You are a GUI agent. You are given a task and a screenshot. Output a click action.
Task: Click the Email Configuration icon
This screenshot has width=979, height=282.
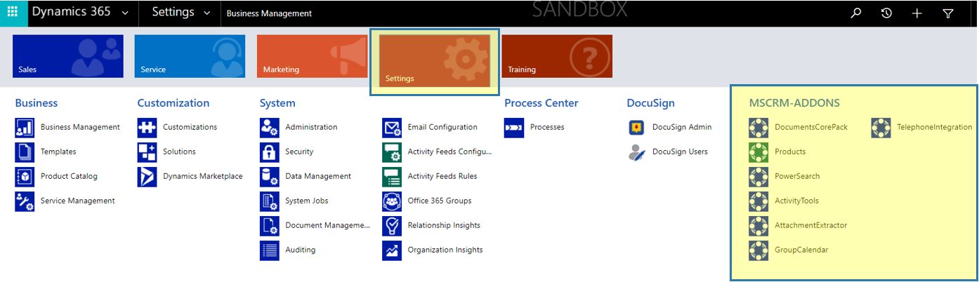coord(392,128)
